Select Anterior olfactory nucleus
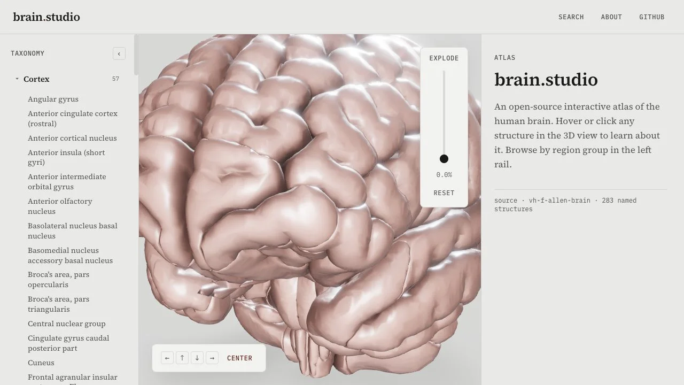The width and height of the screenshot is (684, 385). click(x=60, y=206)
